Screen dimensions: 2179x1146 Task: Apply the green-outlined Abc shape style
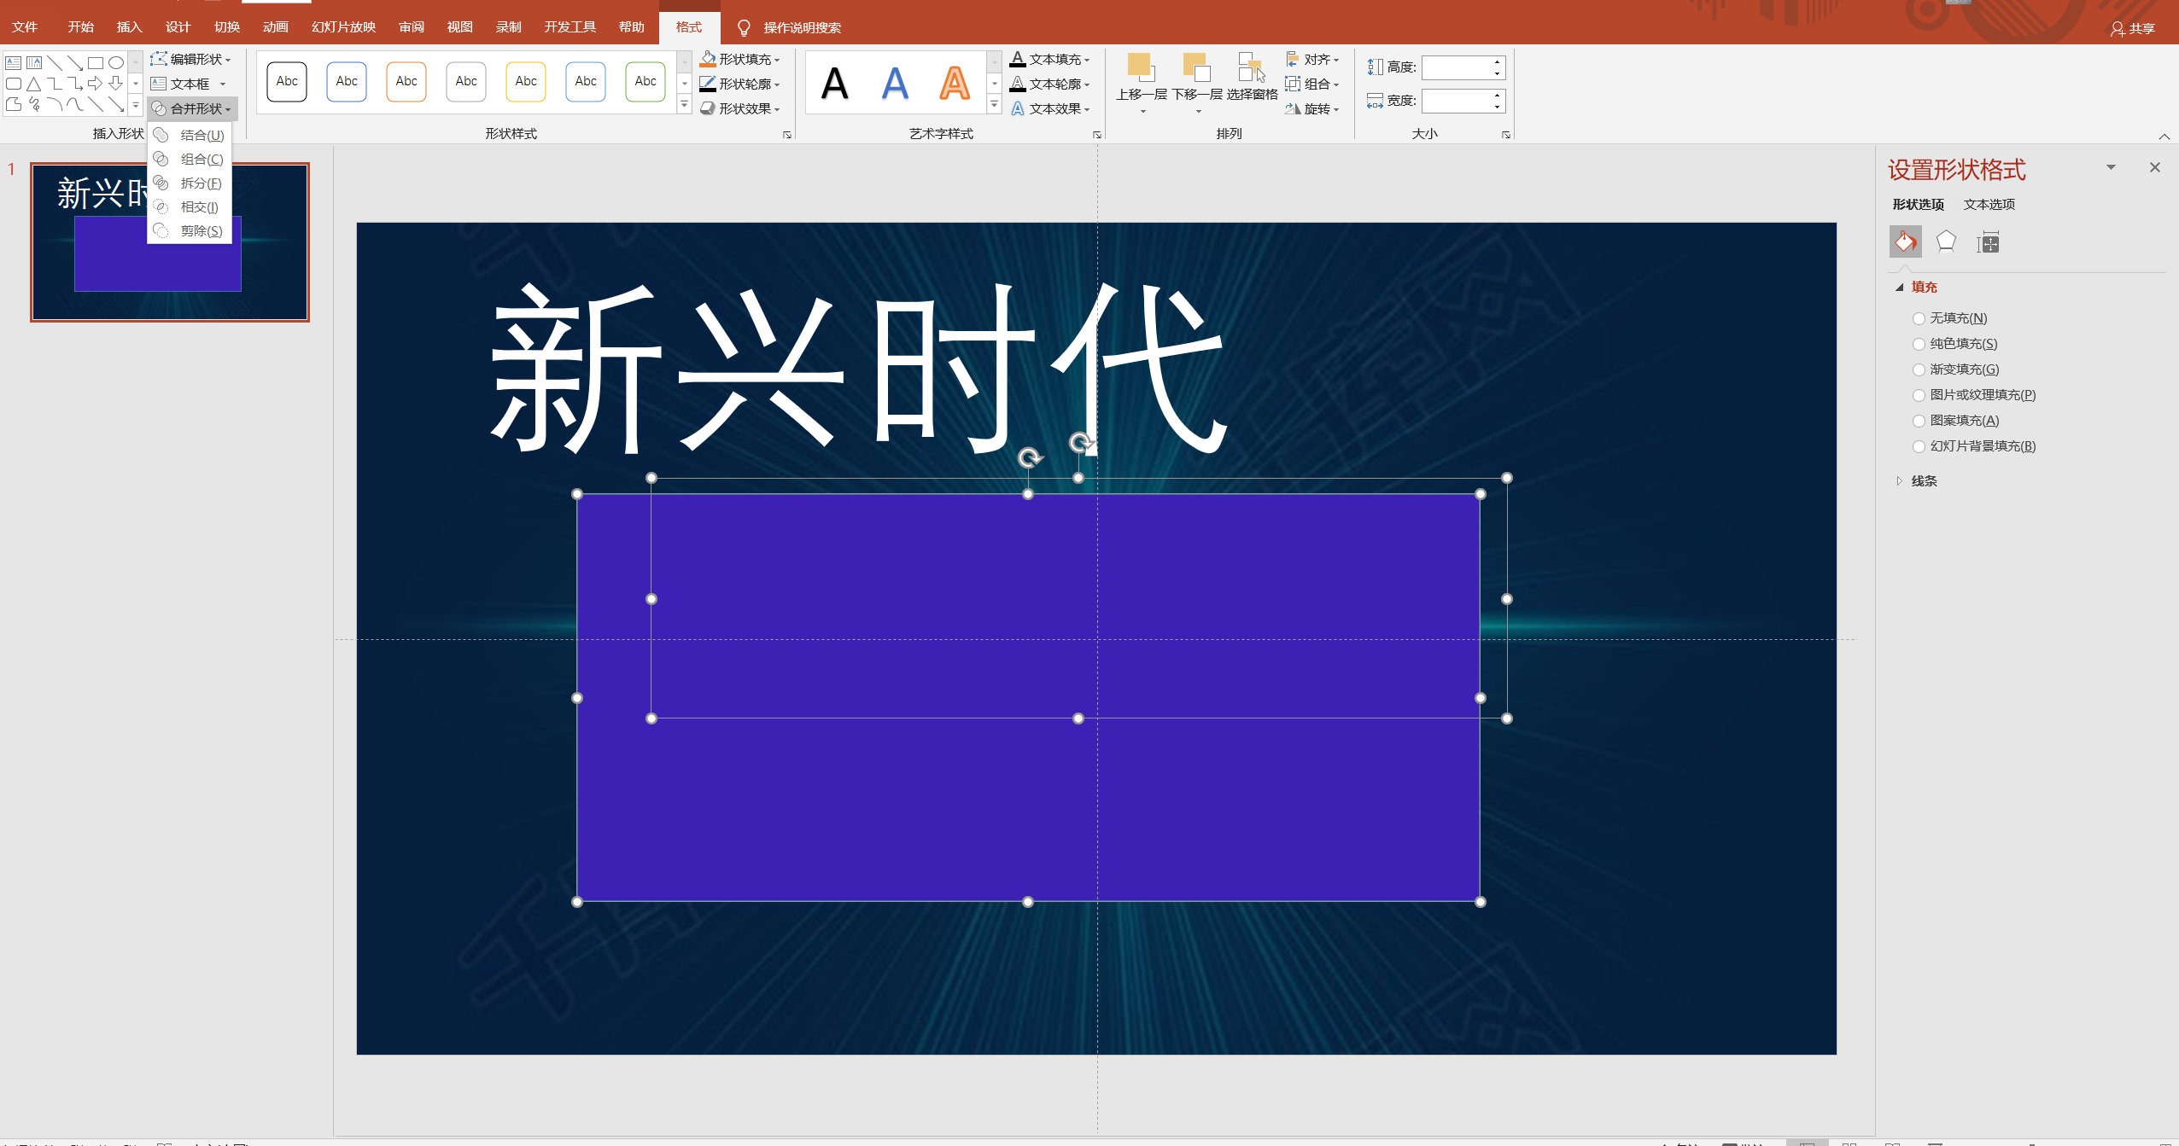(x=646, y=82)
